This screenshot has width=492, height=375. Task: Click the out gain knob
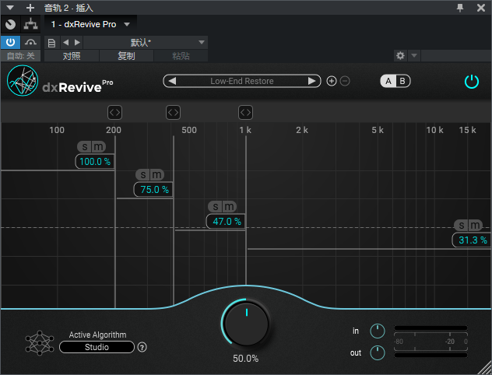click(378, 353)
